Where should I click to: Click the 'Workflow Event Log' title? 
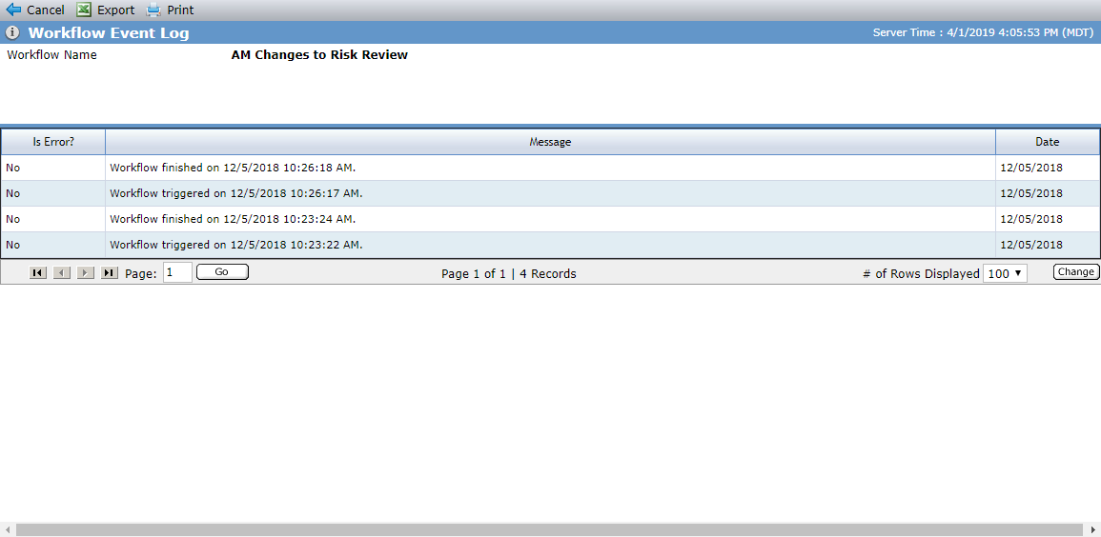point(109,32)
